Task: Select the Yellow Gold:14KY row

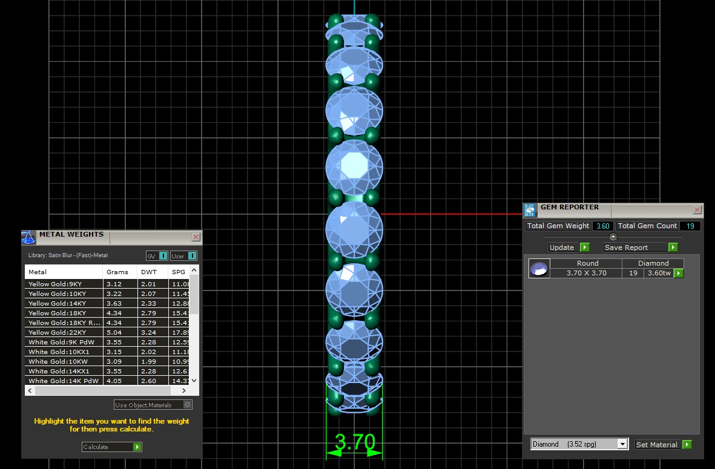Action: (x=107, y=303)
